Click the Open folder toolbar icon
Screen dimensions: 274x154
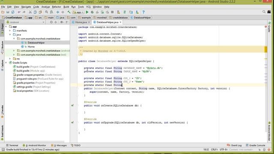click(3, 12)
